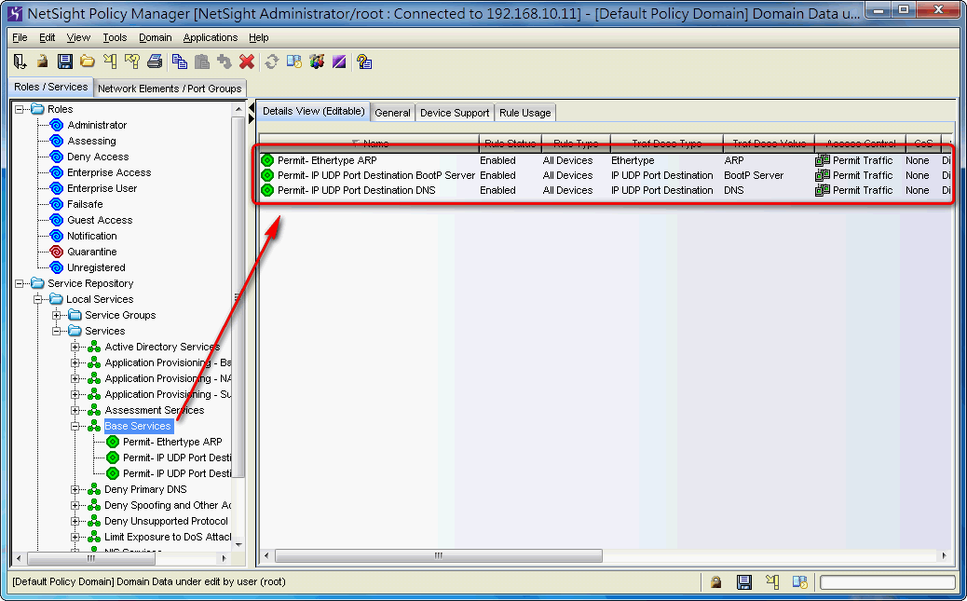
Task: Select Limit Exposure to DoS Attack service
Action: pos(168,537)
